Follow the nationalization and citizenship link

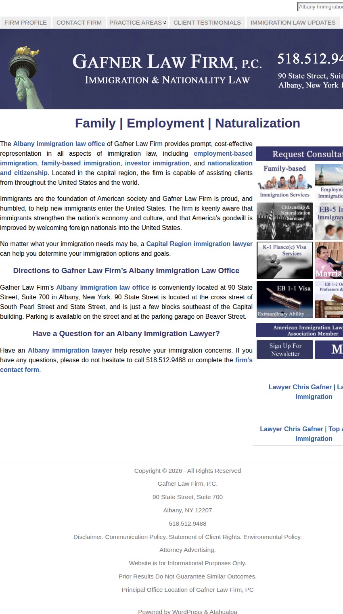click(x=230, y=163)
